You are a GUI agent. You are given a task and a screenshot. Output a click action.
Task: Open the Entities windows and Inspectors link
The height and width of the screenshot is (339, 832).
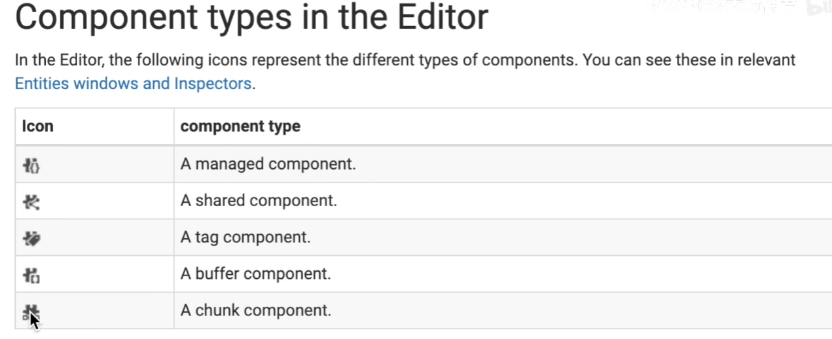click(133, 84)
